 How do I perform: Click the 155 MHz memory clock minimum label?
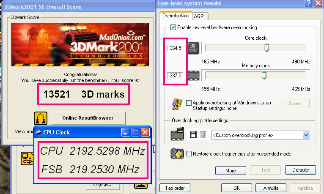(x=210, y=89)
